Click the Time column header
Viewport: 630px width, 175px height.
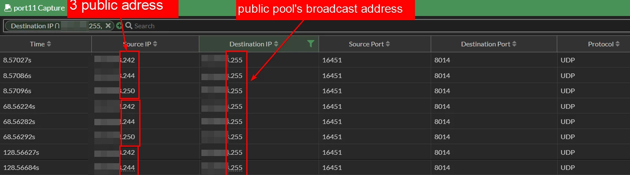coord(46,44)
